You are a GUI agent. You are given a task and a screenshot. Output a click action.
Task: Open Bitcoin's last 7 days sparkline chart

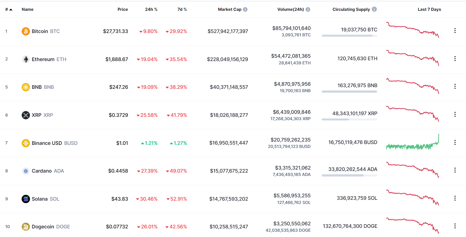412,30
